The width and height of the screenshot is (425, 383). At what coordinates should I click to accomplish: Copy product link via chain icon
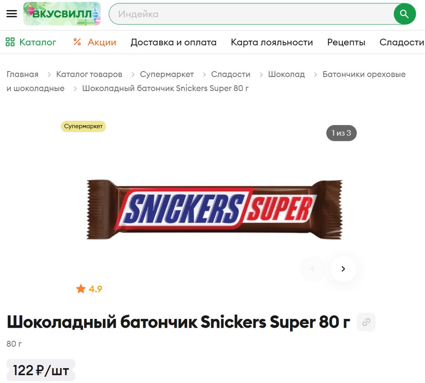tap(366, 322)
